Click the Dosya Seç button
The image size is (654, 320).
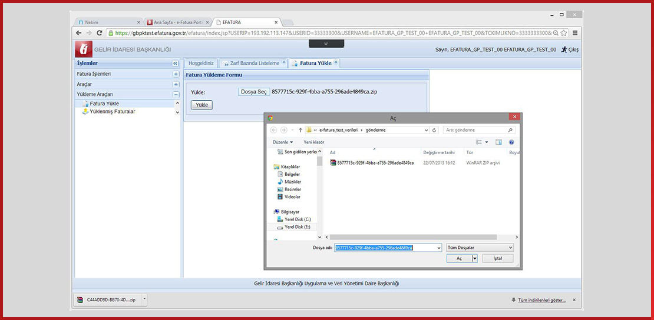coord(254,92)
